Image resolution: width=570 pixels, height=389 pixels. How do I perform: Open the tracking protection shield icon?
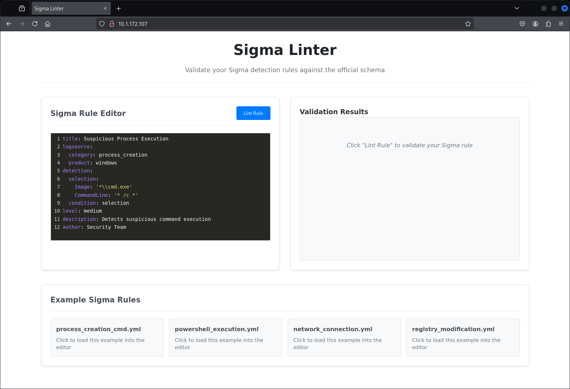click(x=102, y=24)
